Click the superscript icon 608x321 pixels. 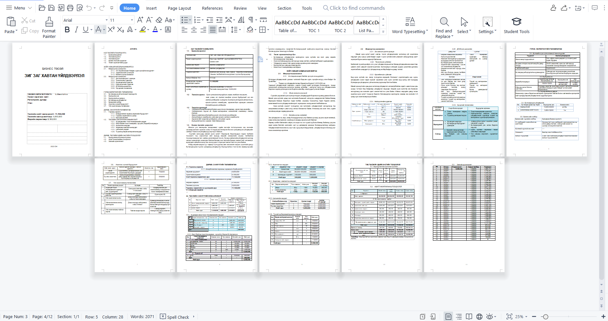point(111,30)
